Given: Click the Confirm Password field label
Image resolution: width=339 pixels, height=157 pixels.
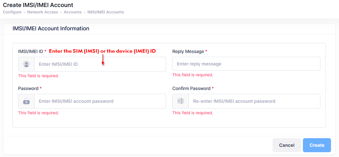Looking at the screenshot, I should 191,88.
